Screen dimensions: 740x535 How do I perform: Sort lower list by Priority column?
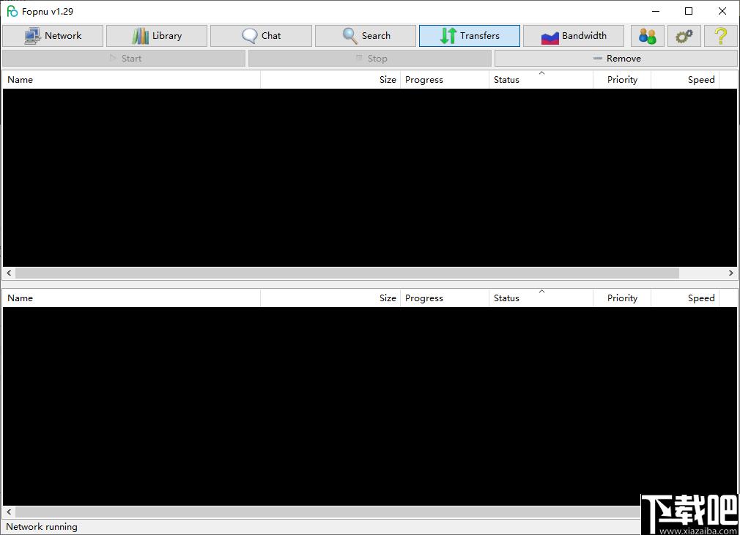[622, 298]
